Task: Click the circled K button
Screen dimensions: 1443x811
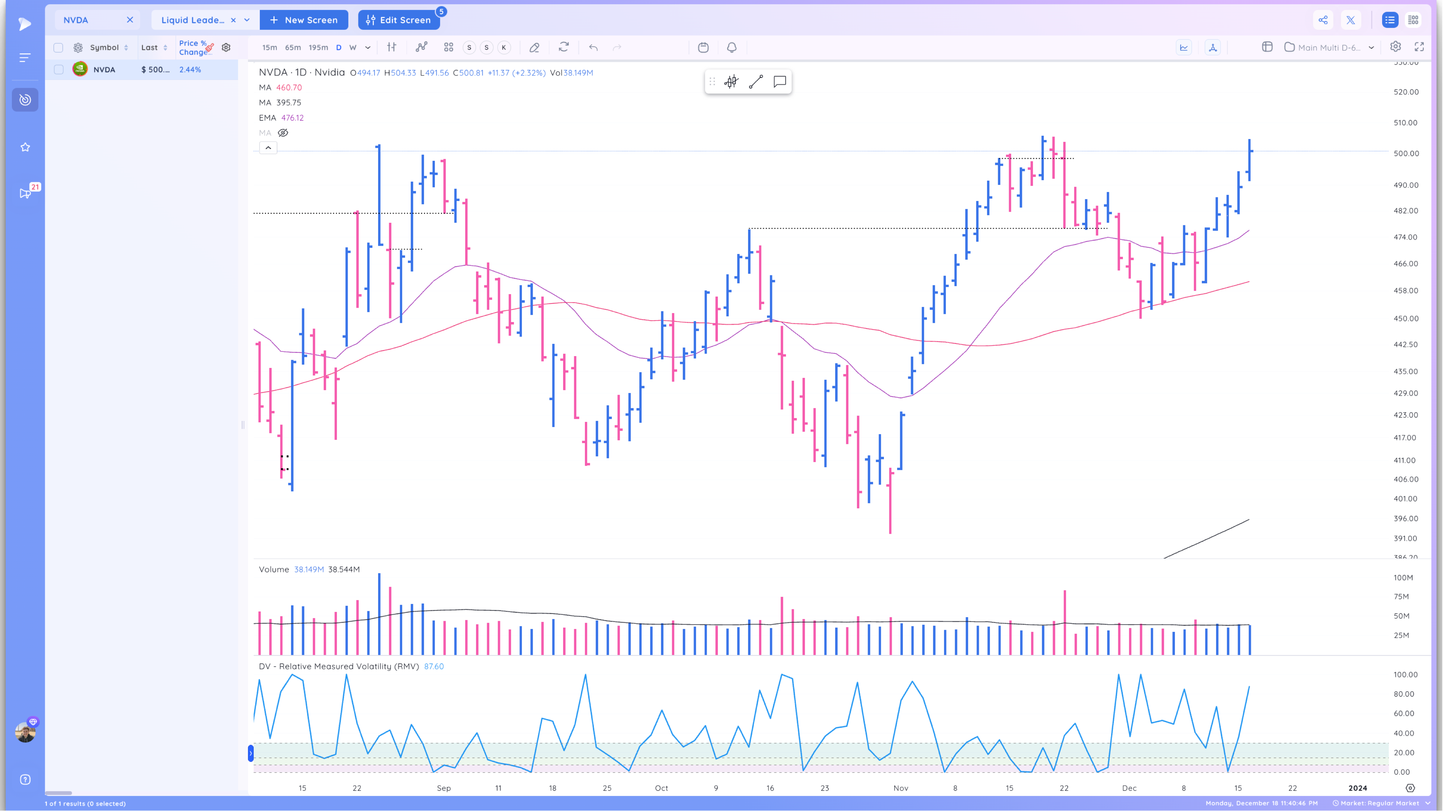Action: [504, 48]
